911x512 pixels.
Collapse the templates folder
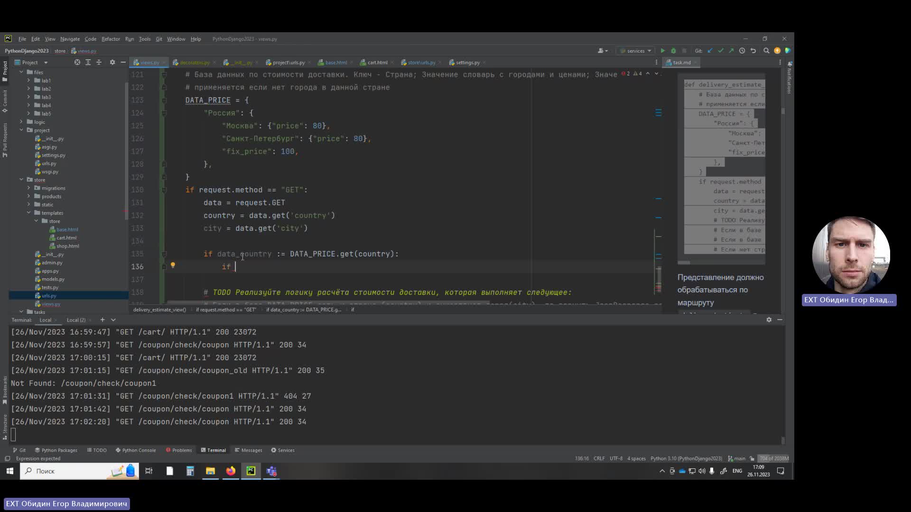click(x=28, y=213)
